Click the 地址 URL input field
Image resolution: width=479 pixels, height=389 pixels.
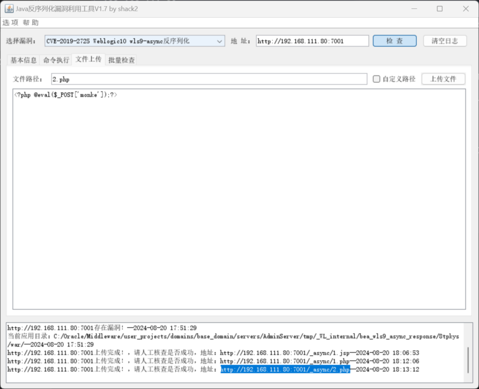click(x=312, y=41)
